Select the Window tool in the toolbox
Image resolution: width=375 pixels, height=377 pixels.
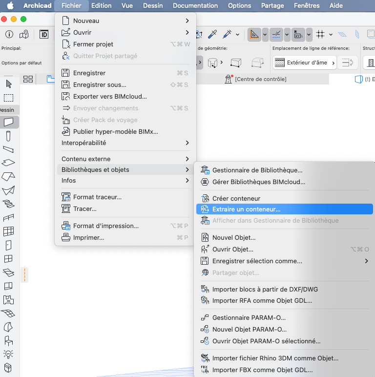pos(8,259)
